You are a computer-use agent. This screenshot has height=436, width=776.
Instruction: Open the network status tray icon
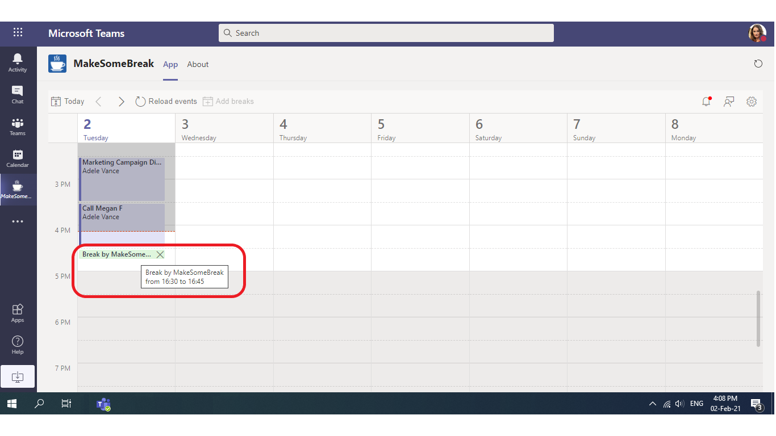point(667,404)
